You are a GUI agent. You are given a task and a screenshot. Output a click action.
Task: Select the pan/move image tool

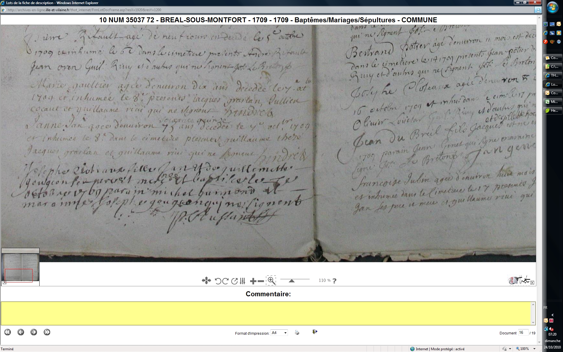206,281
